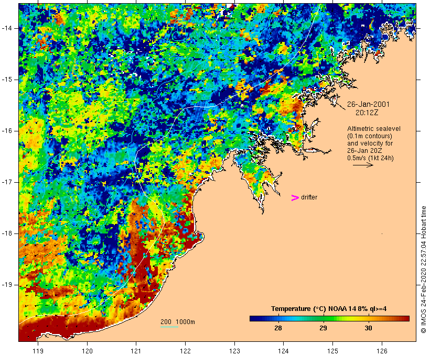The width and height of the screenshot is (430, 356).
Task: Click the longitude label 121
Action: (x=136, y=351)
